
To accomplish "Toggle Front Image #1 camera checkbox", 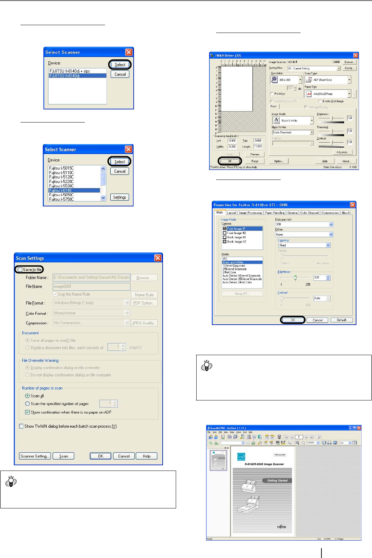I will 225,229.
